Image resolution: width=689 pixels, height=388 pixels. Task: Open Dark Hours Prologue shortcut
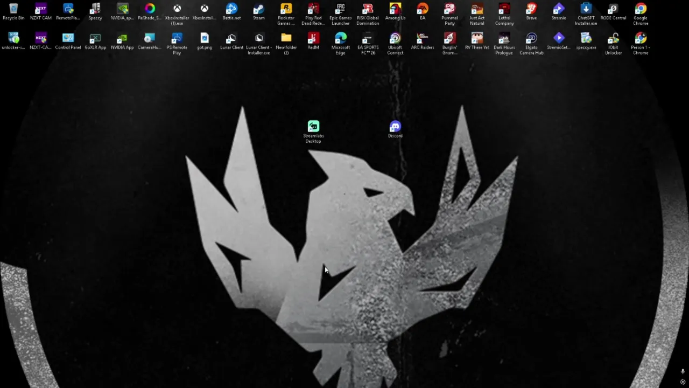click(504, 44)
